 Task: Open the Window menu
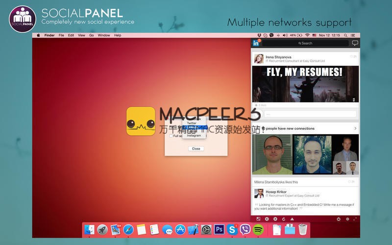(104, 35)
